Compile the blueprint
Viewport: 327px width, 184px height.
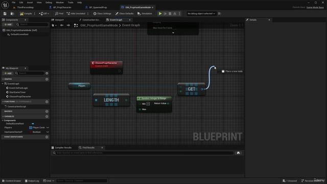(26, 14)
